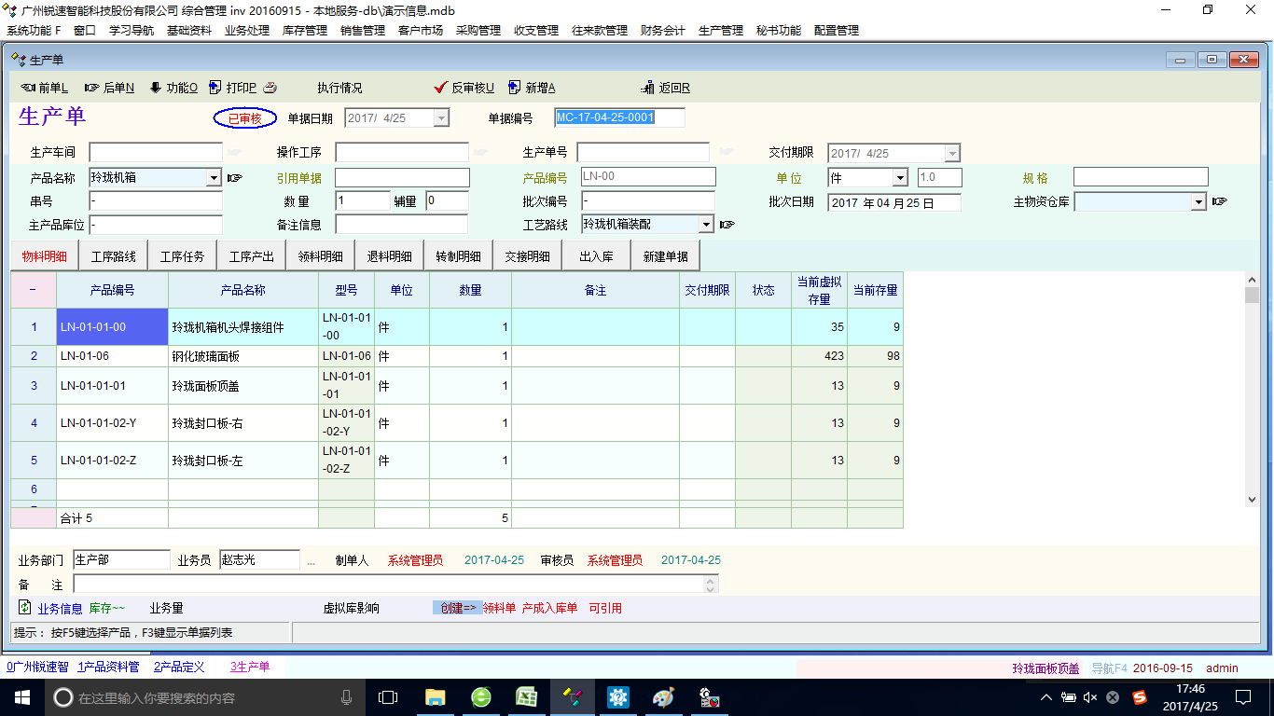Click the 新建单据 button
This screenshot has width=1274, height=716.
coord(665,256)
